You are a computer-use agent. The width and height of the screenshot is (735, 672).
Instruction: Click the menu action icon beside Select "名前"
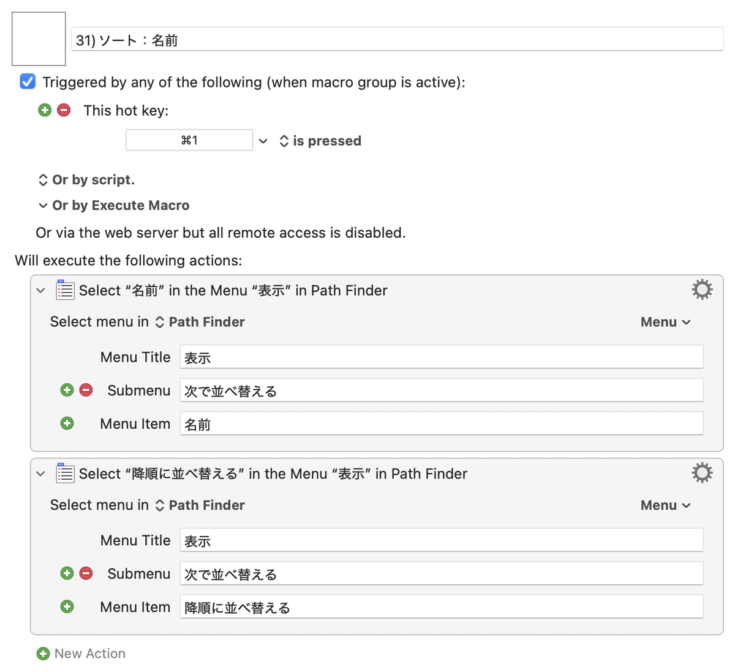pyautogui.click(x=65, y=290)
